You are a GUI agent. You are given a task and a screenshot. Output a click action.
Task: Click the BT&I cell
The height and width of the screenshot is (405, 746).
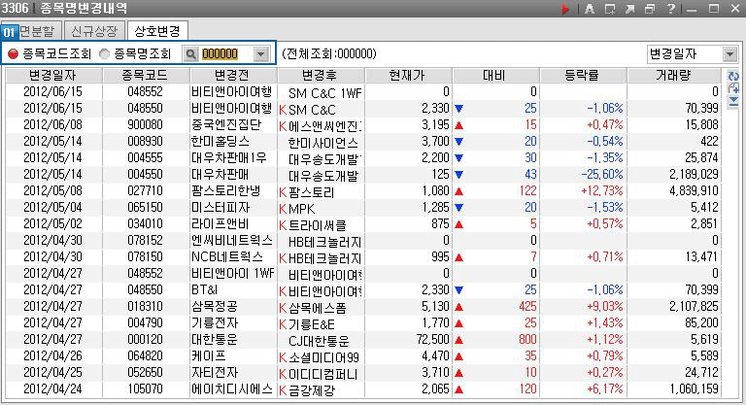coord(233,290)
